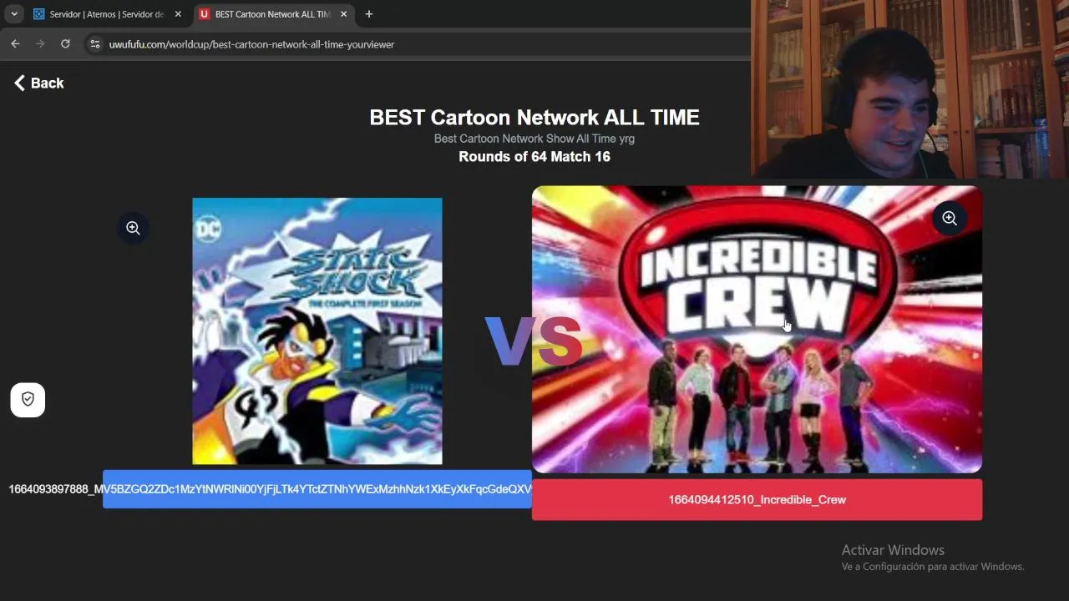Click the Rounds of 64 Match 16 text

pyautogui.click(x=534, y=157)
